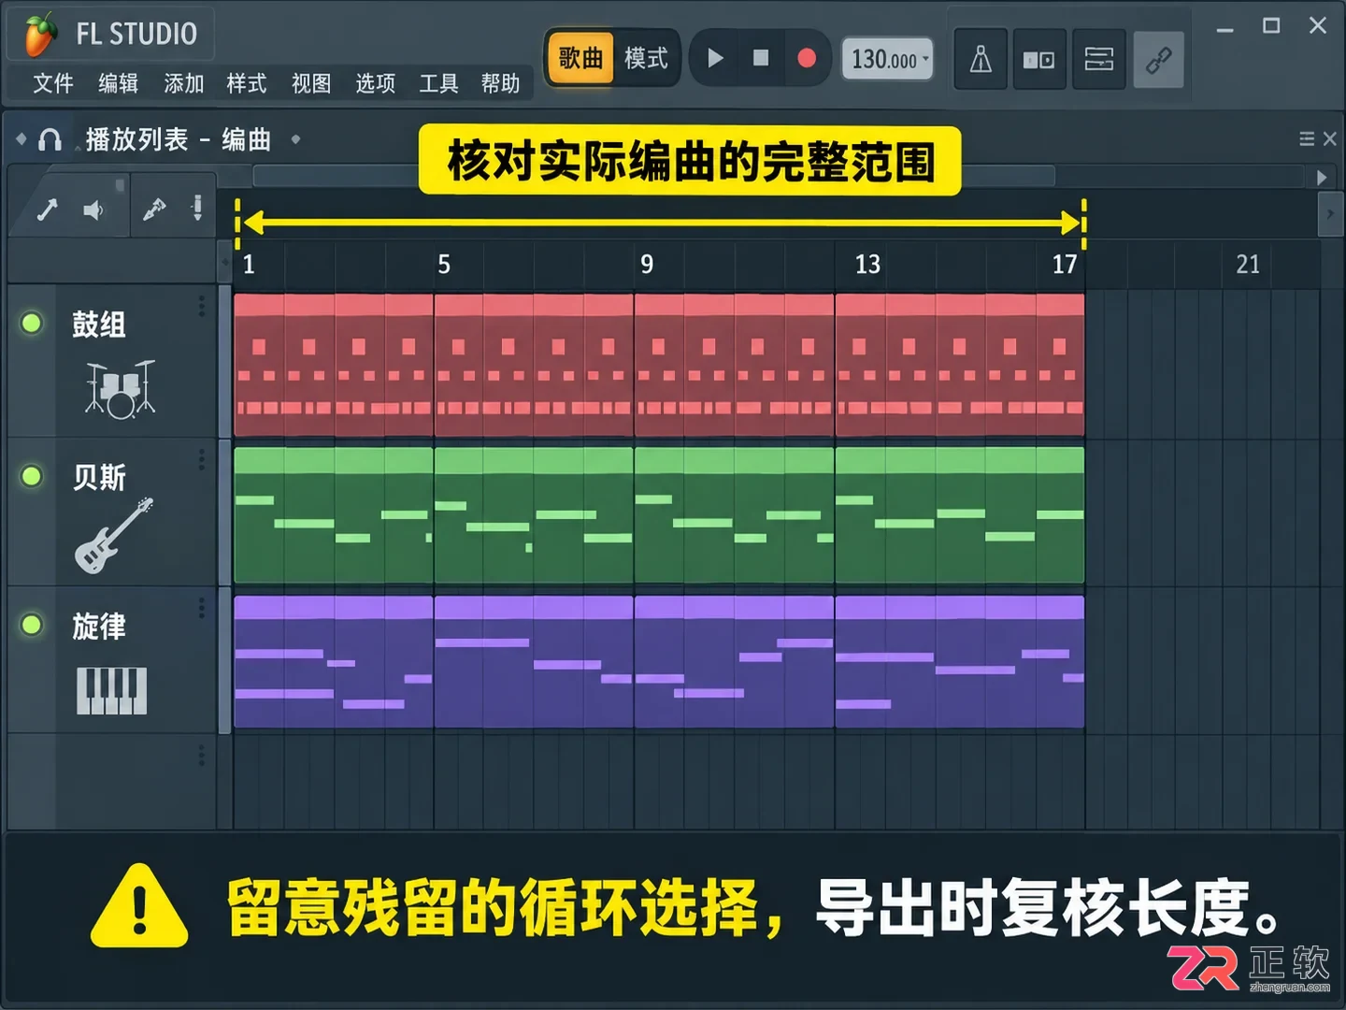Open the 选项 menu

[x=375, y=83]
